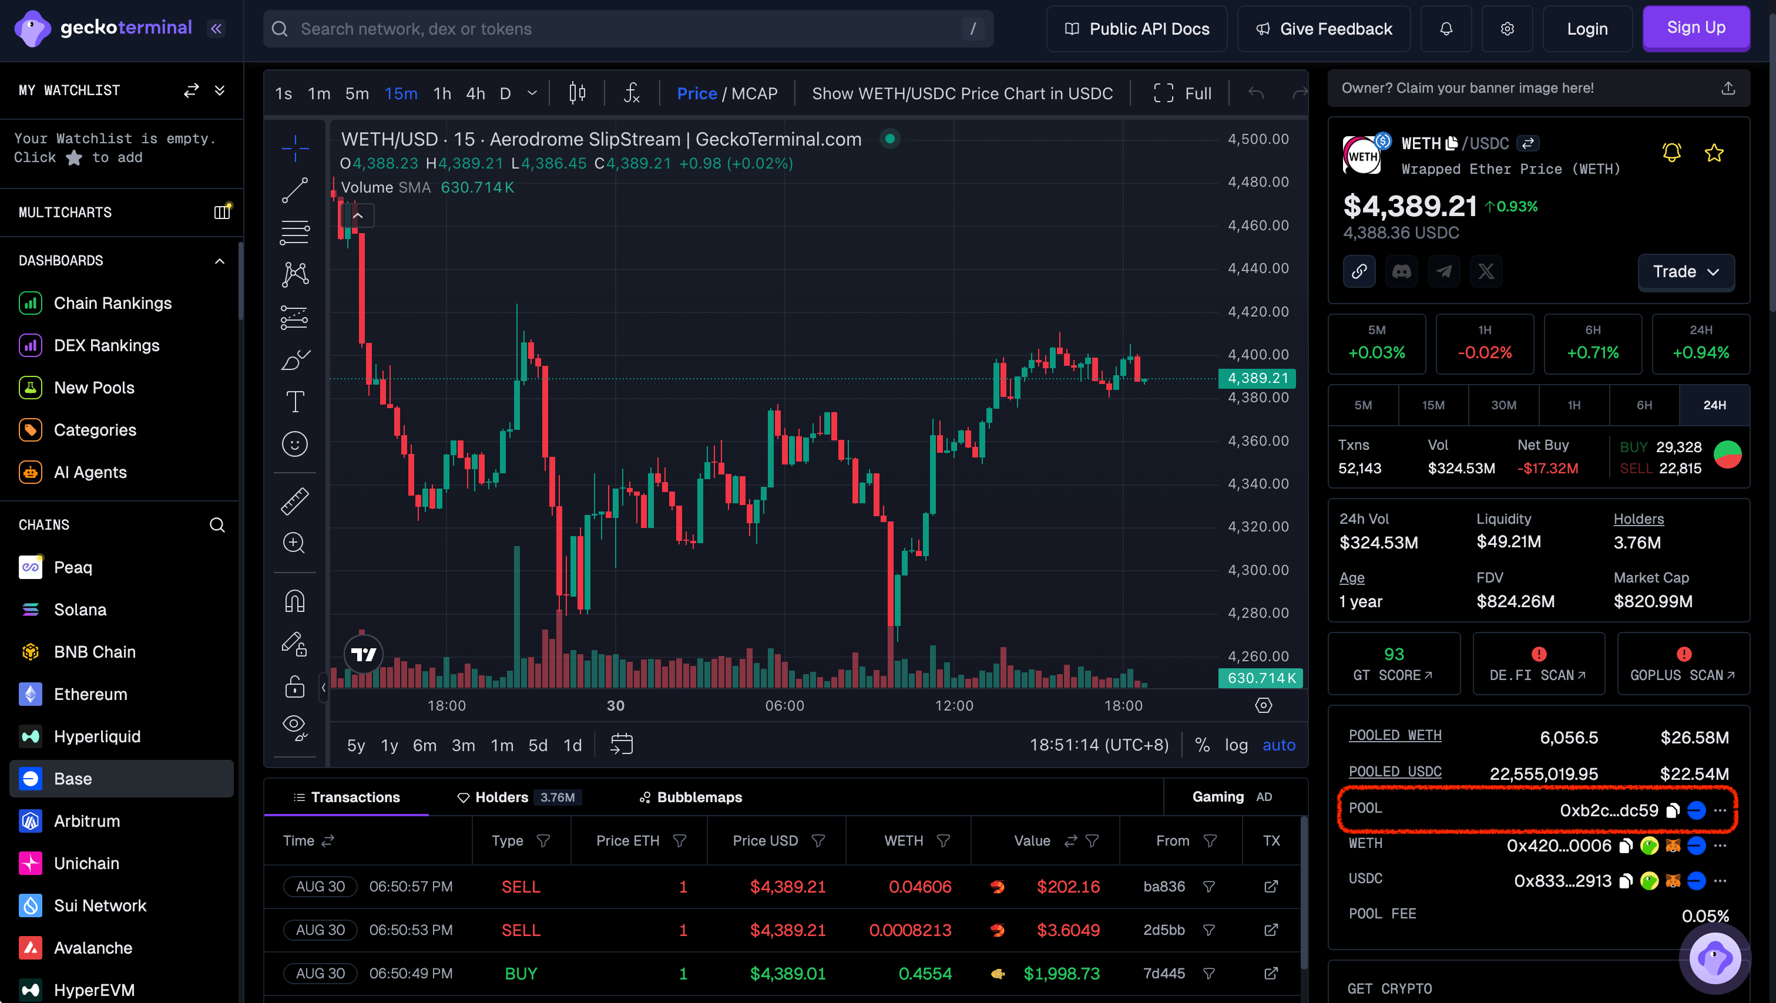Screen dimensions: 1776x1003
Task: Toggle log scale on chart
Action: coord(1236,745)
